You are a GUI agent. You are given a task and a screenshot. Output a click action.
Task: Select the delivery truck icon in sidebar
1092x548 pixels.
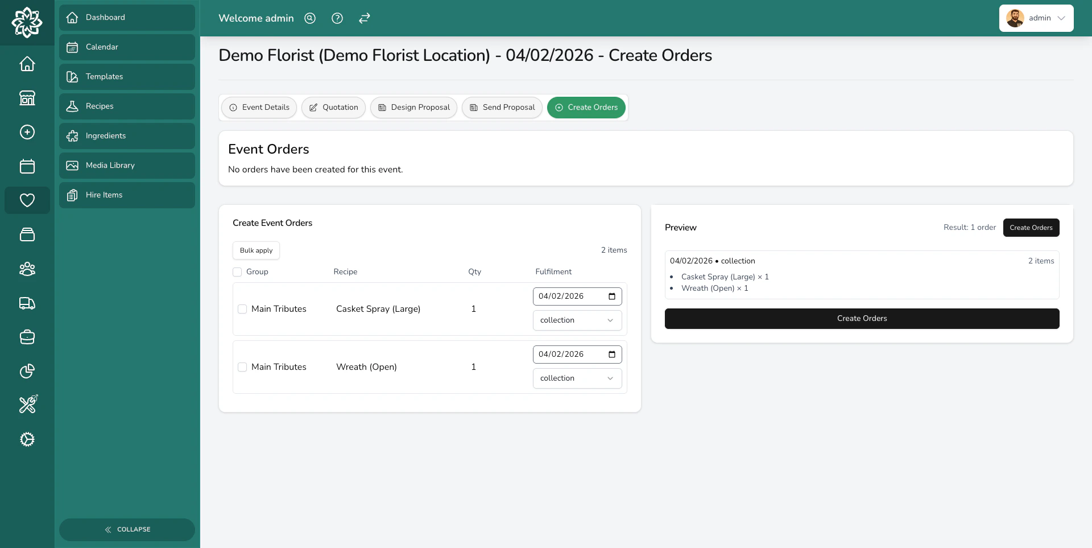[x=27, y=303]
